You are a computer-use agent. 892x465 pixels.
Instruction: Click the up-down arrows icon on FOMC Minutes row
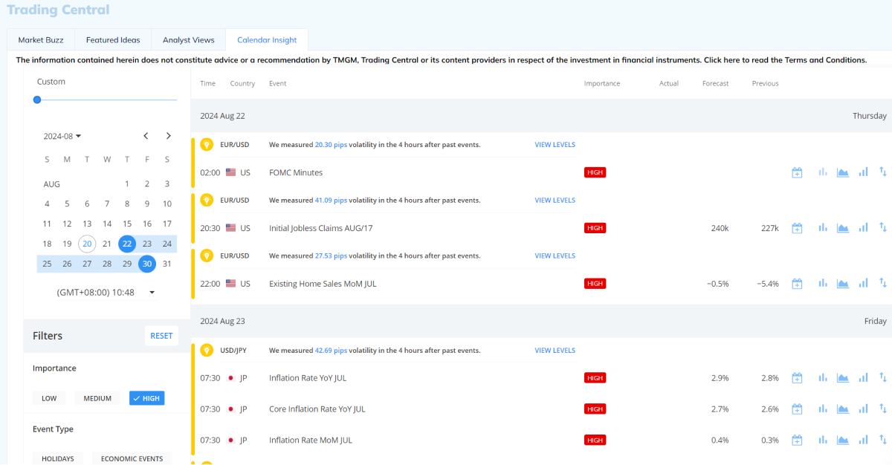click(x=883, y=172)
